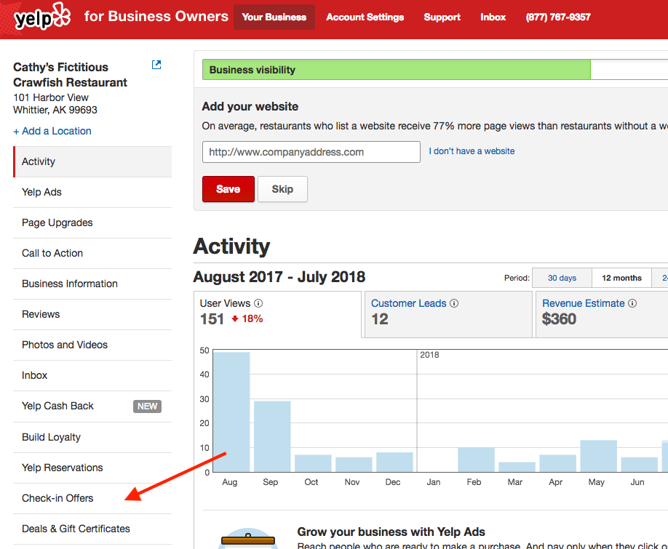Click the (877) 767-9357 phone number
Screen dimensions: 668x549
558,17
